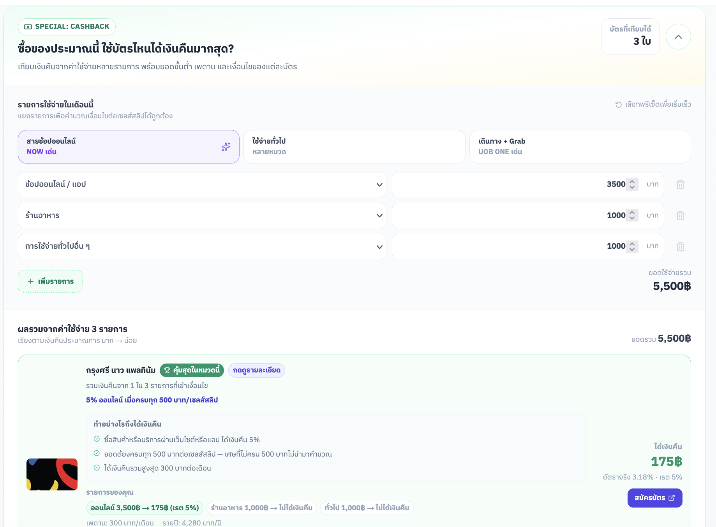Click the ออนไลน์ 3,500฿ → 175฿ chip
The width and height of the screenshot is (716, 527).
tap(145, 508)
